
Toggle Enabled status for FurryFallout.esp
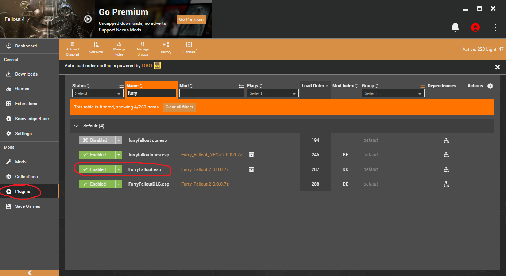[x=97, y=169]
